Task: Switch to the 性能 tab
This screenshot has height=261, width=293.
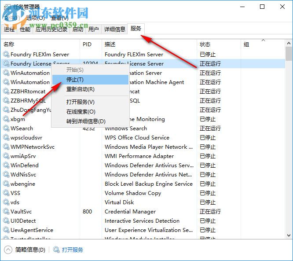Action: point(25,29)
